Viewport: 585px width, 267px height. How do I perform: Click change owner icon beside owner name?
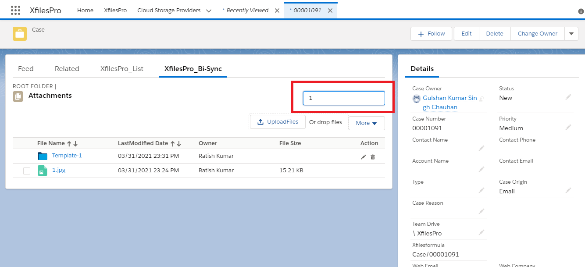[481, 99]
